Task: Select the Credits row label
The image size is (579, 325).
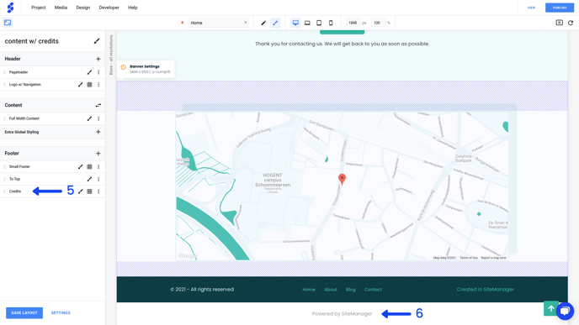Action: (15, 191)
